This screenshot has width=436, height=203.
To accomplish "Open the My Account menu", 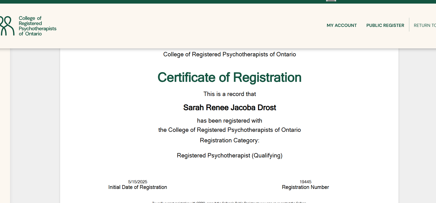I will click(342, 25).
